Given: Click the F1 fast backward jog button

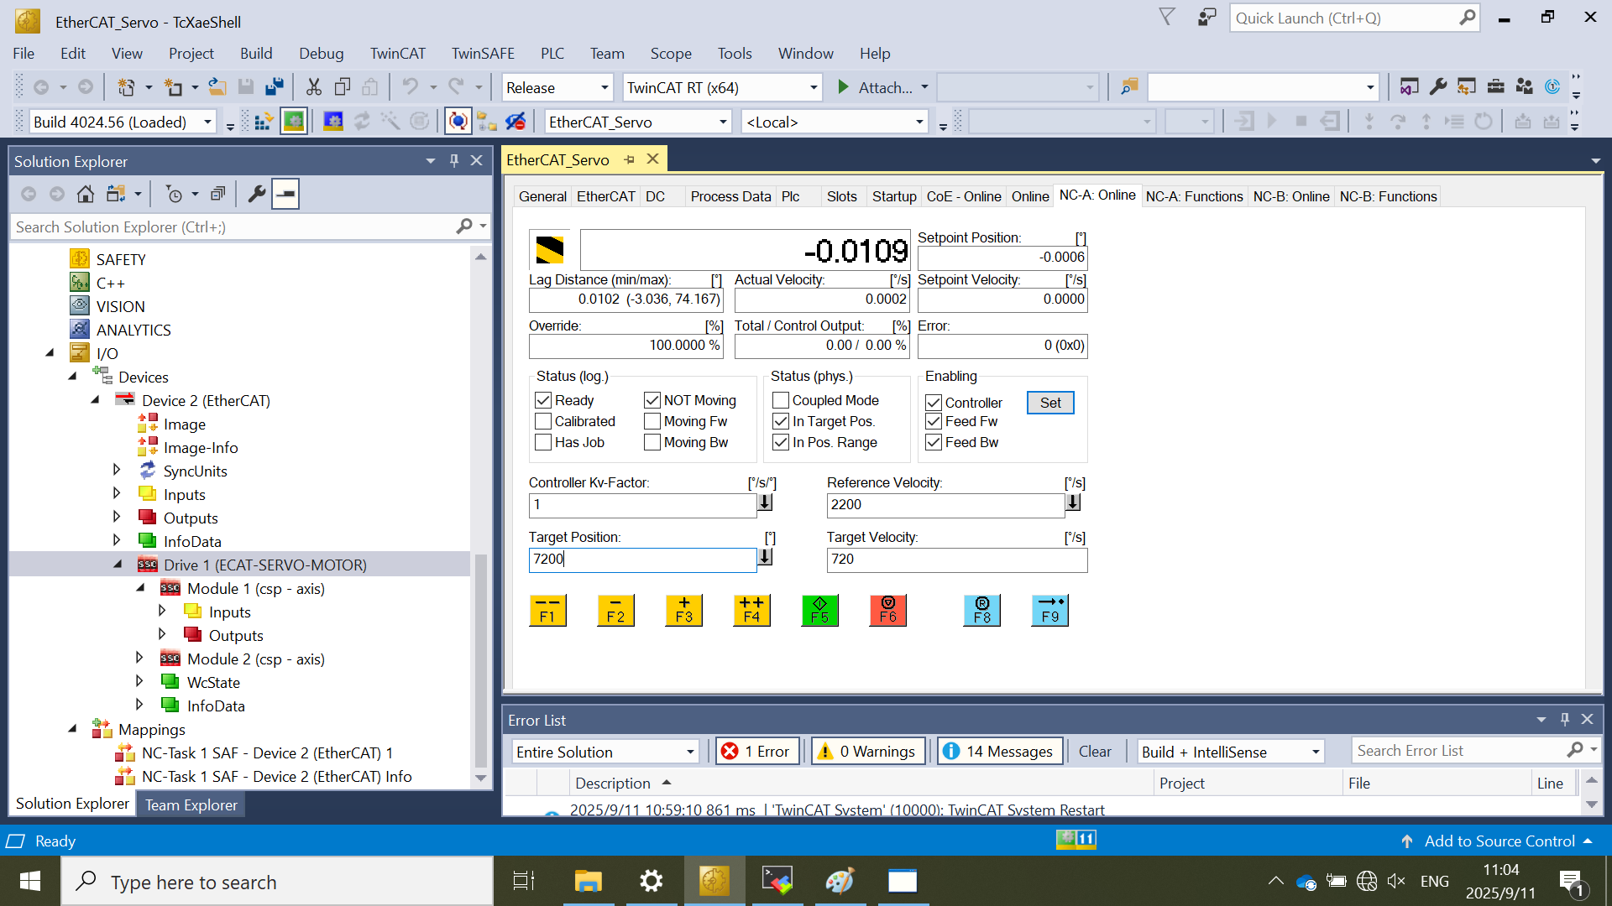Looking at the screenshot, I should tap(547, 610).
